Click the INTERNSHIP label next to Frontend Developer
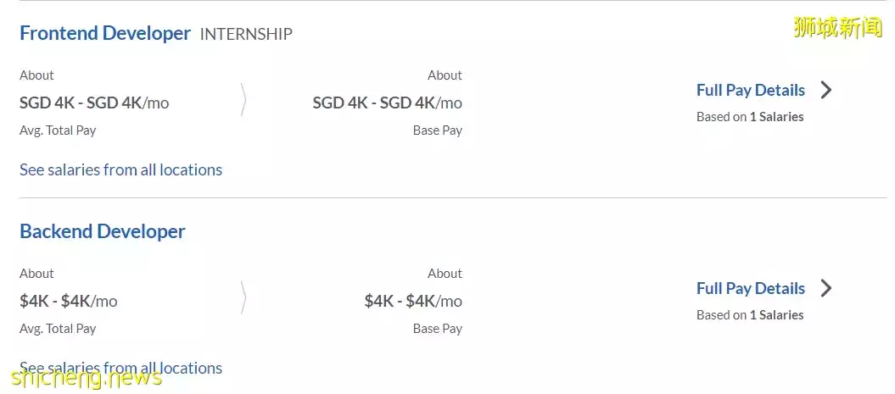 coord(246,35)
